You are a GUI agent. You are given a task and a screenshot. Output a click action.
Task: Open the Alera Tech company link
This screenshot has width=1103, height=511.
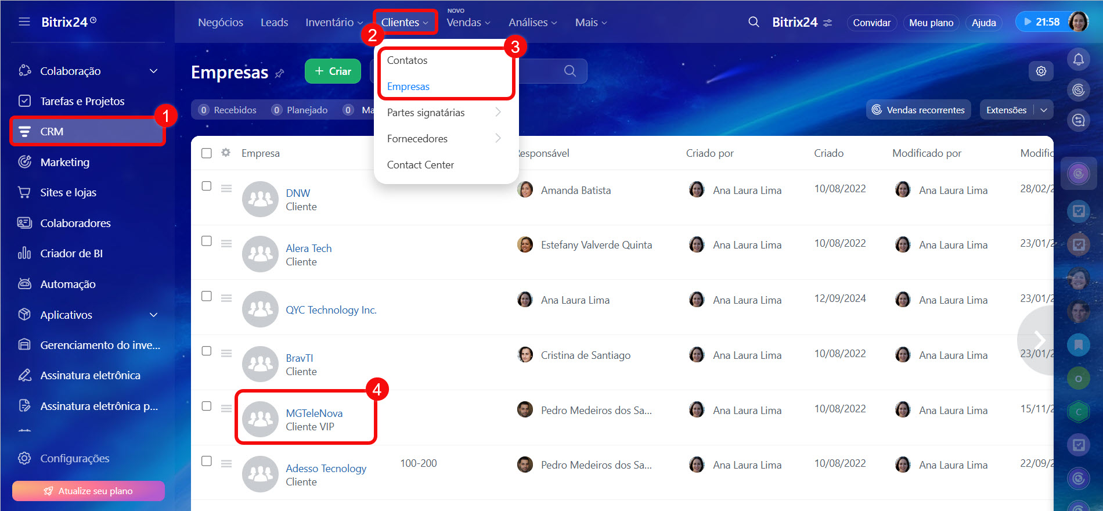coord(308,249)
